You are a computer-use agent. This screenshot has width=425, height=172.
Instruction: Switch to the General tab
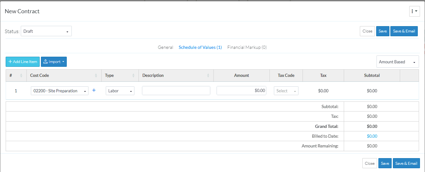pyautogui.click(x=166, y=47)
